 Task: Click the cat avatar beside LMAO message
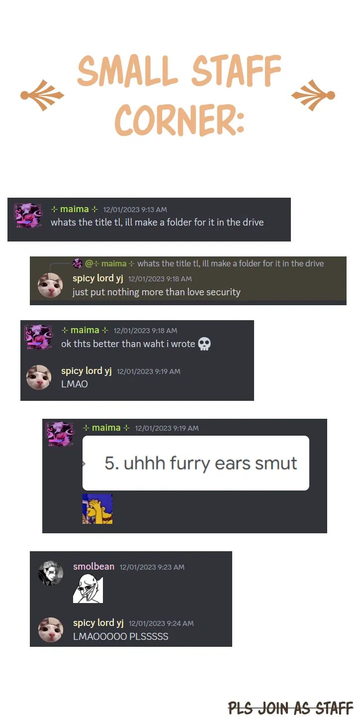coord(39,377)
